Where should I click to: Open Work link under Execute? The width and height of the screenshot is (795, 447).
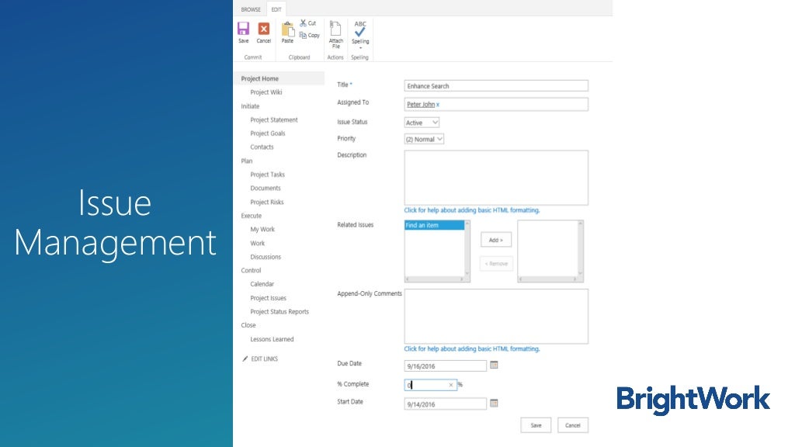(x=257, y=243)
